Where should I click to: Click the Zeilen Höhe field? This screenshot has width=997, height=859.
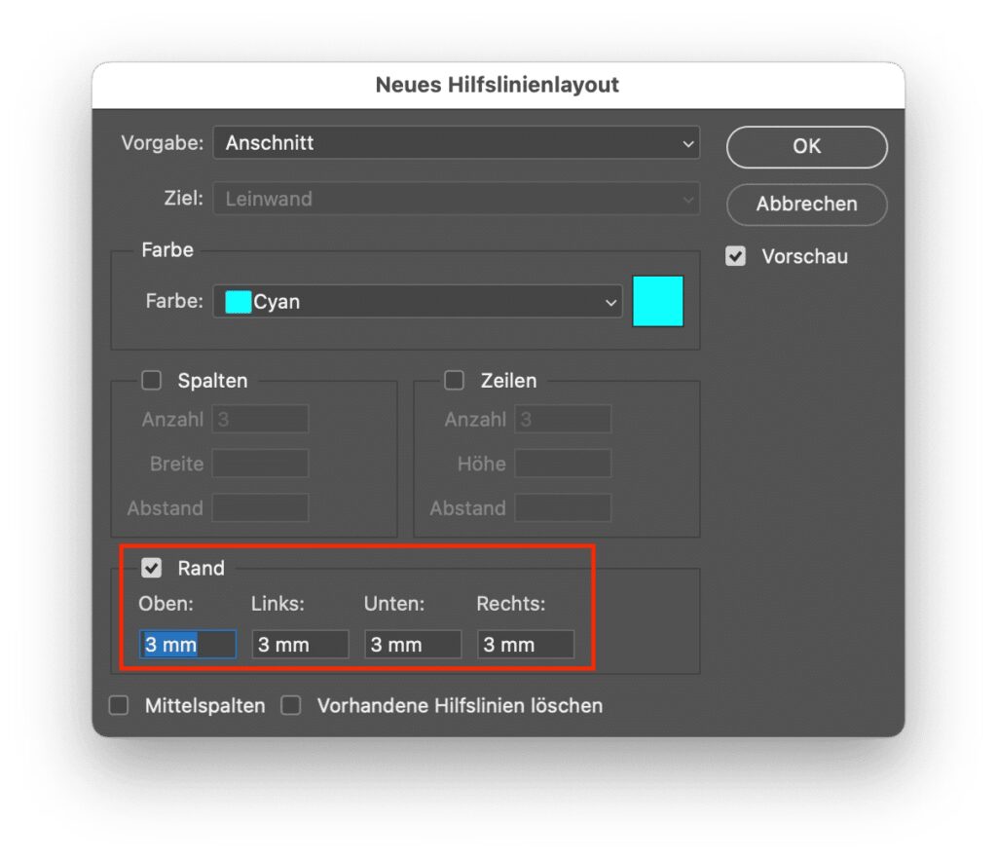tap(563, 464)
